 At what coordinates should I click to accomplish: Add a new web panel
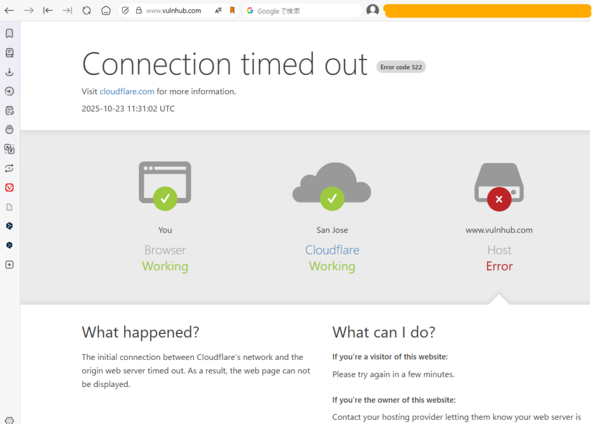(x=9, y=265)
